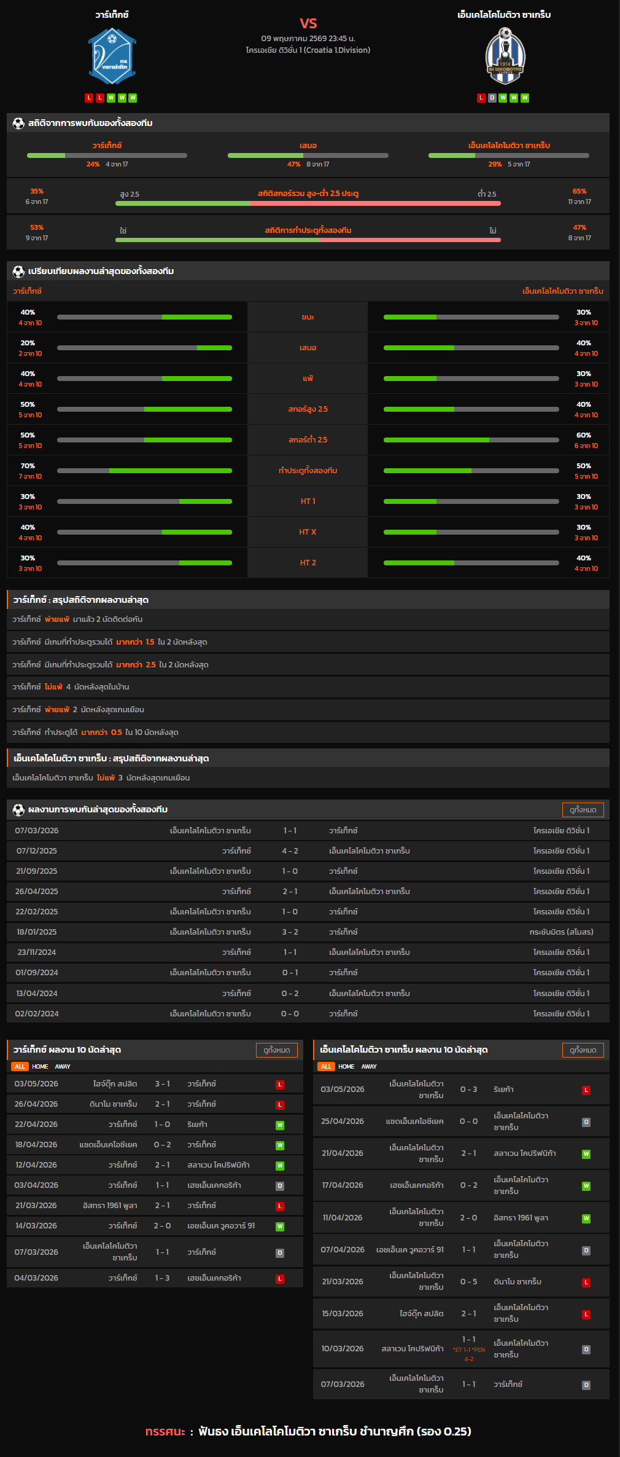The height and width of the screenshot is (1457, 620).
Task: Select ALL tab in Lokomotiva last 10 matches
Action: (326, 1067)
